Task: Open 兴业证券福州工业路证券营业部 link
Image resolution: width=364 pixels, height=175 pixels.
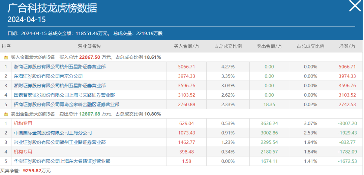Action: [x=60, y=142]
